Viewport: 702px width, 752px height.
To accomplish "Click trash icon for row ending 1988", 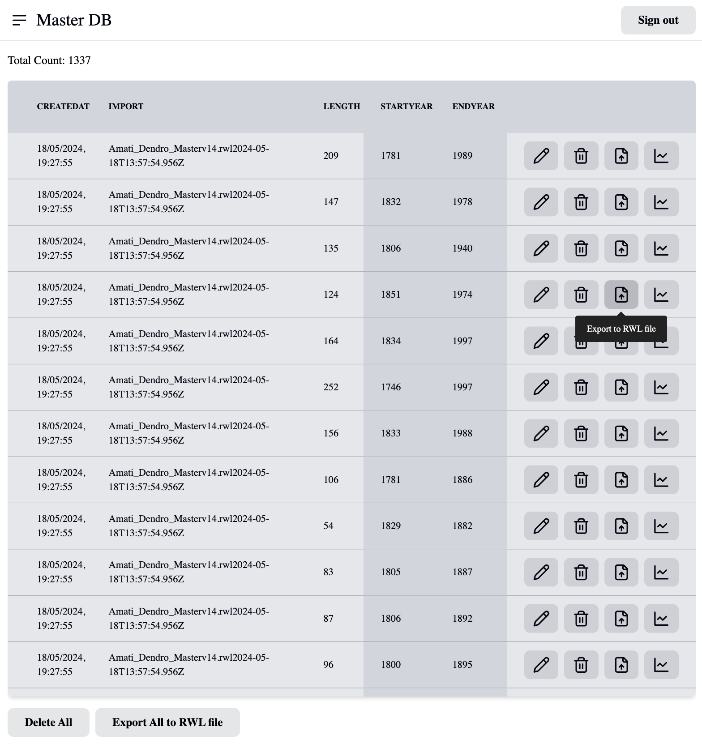I will pos(581,433).
